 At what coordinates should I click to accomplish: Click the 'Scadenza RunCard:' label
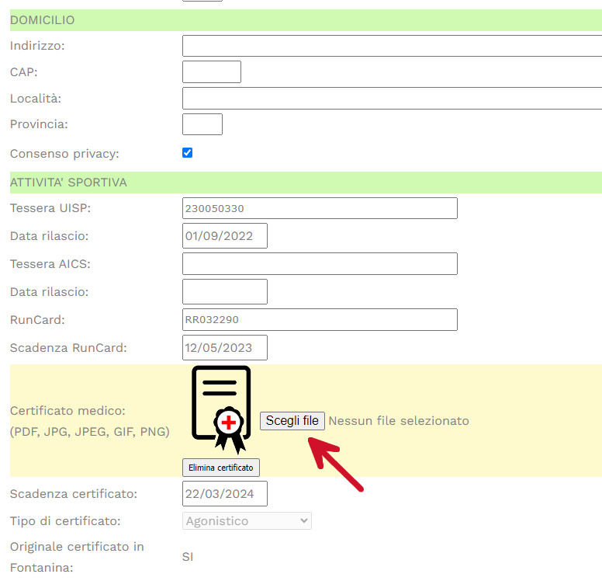68,348
